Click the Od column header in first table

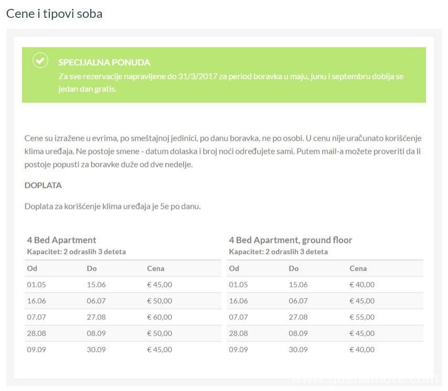point(32,268)
